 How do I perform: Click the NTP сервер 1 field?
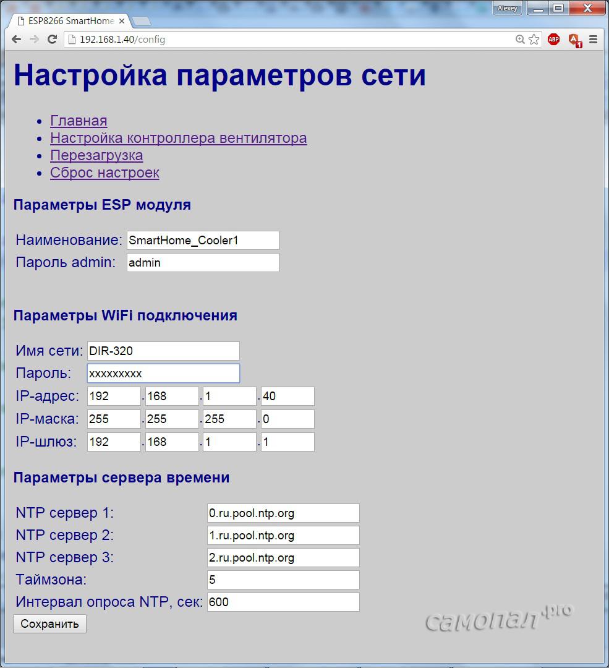283,513
